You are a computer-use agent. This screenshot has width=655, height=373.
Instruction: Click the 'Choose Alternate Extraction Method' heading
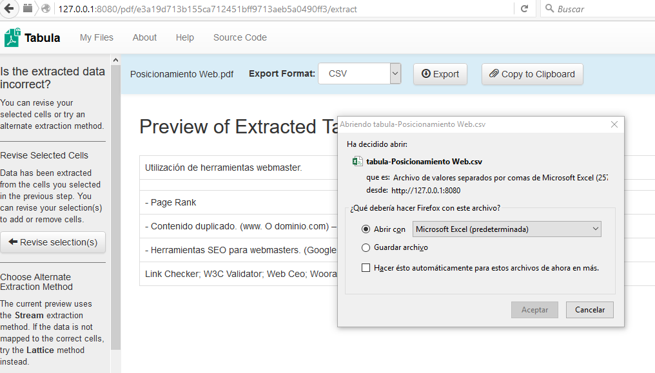click(x=36, y=282)
